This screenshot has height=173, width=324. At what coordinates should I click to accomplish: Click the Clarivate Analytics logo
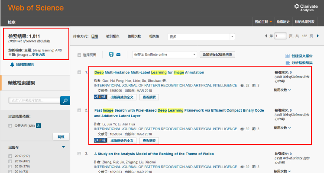[x=306, y=8]
